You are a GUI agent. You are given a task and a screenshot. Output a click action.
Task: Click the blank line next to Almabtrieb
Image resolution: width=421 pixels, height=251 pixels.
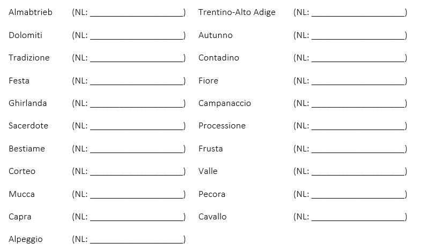(x=137, y=13)
